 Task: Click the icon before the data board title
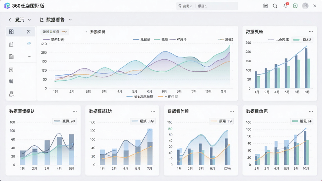[x=42, y=20]
